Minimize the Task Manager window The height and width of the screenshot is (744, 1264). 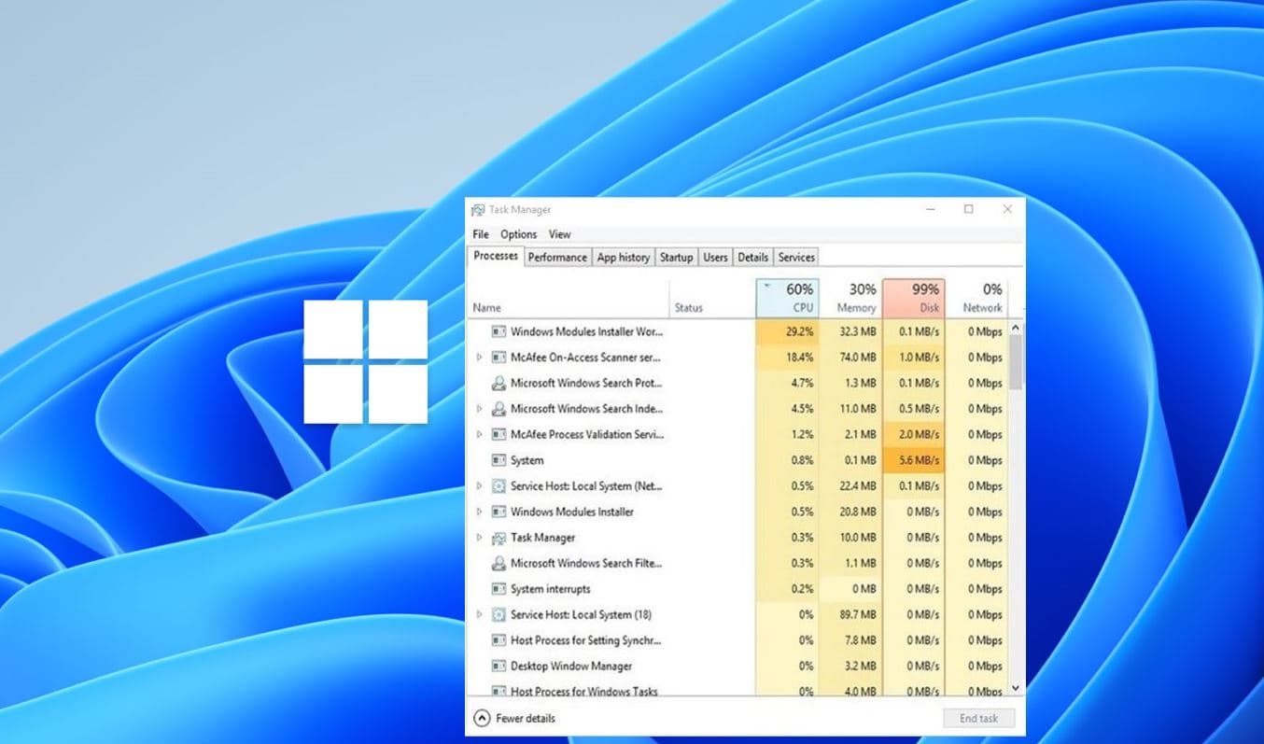point(930,210)
